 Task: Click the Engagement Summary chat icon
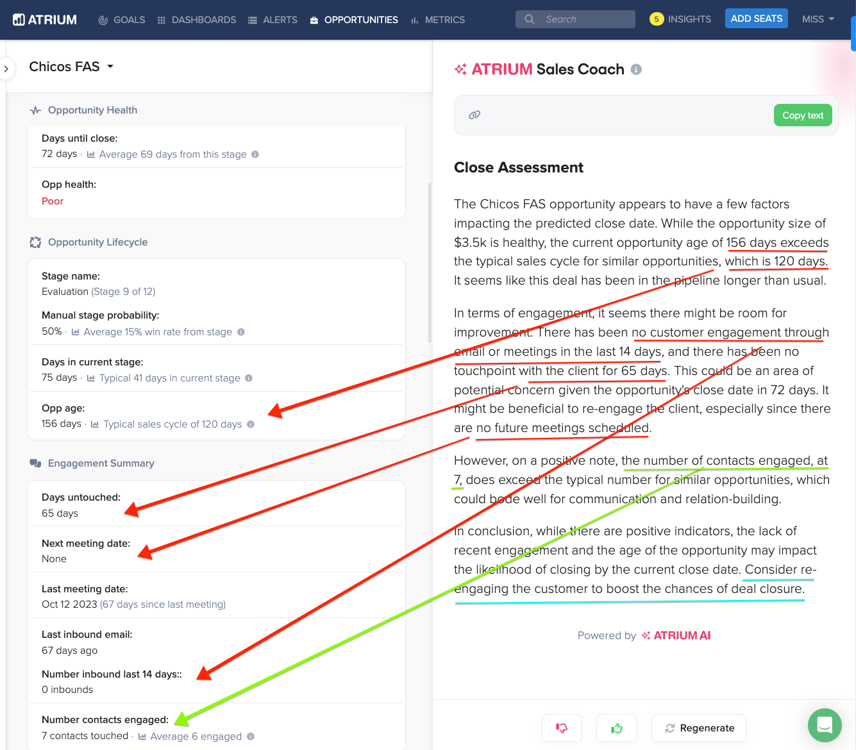pyautogui.click(x=35, y=463)
